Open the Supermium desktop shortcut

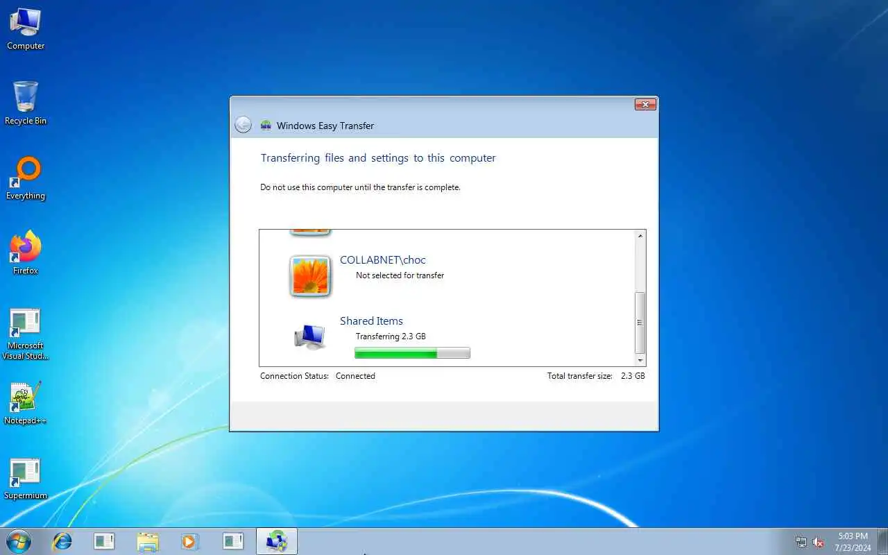[x=26, y=479]
